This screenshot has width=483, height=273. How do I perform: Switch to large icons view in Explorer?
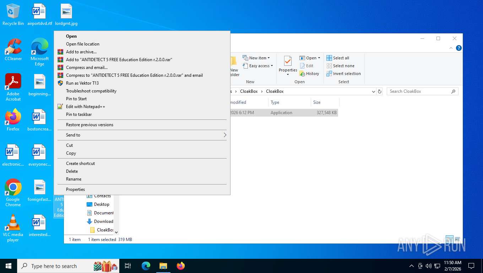(457, 239)
